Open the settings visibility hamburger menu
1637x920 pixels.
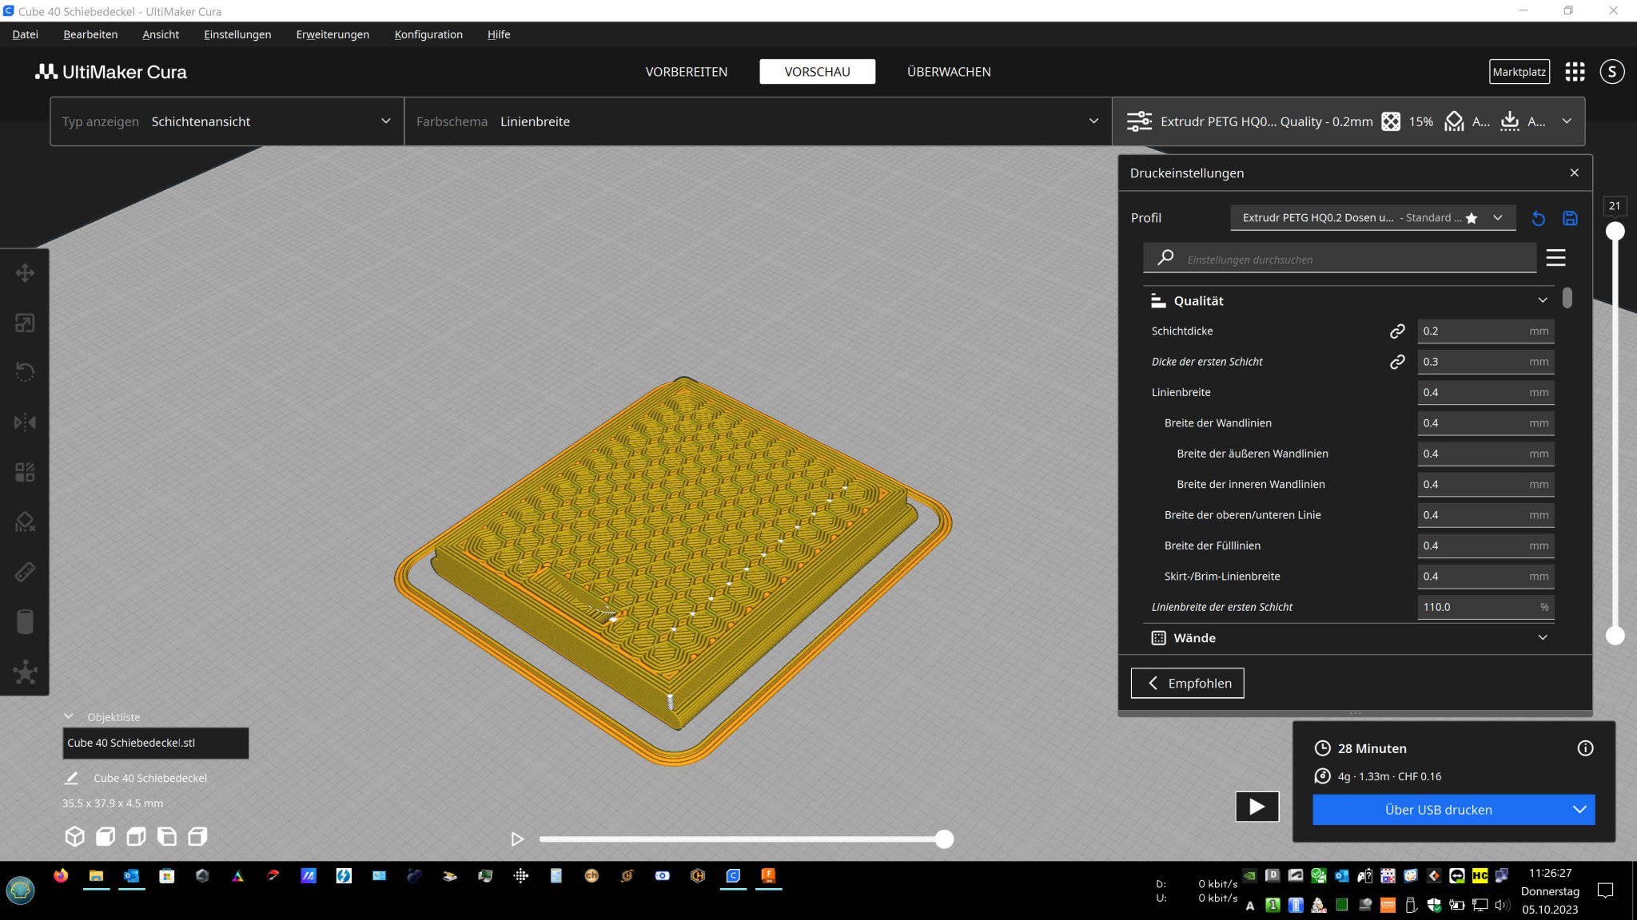click(x=1555, y=258)
